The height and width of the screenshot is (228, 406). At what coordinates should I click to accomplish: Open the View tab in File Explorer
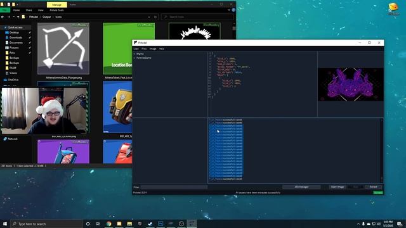(41, 10)
